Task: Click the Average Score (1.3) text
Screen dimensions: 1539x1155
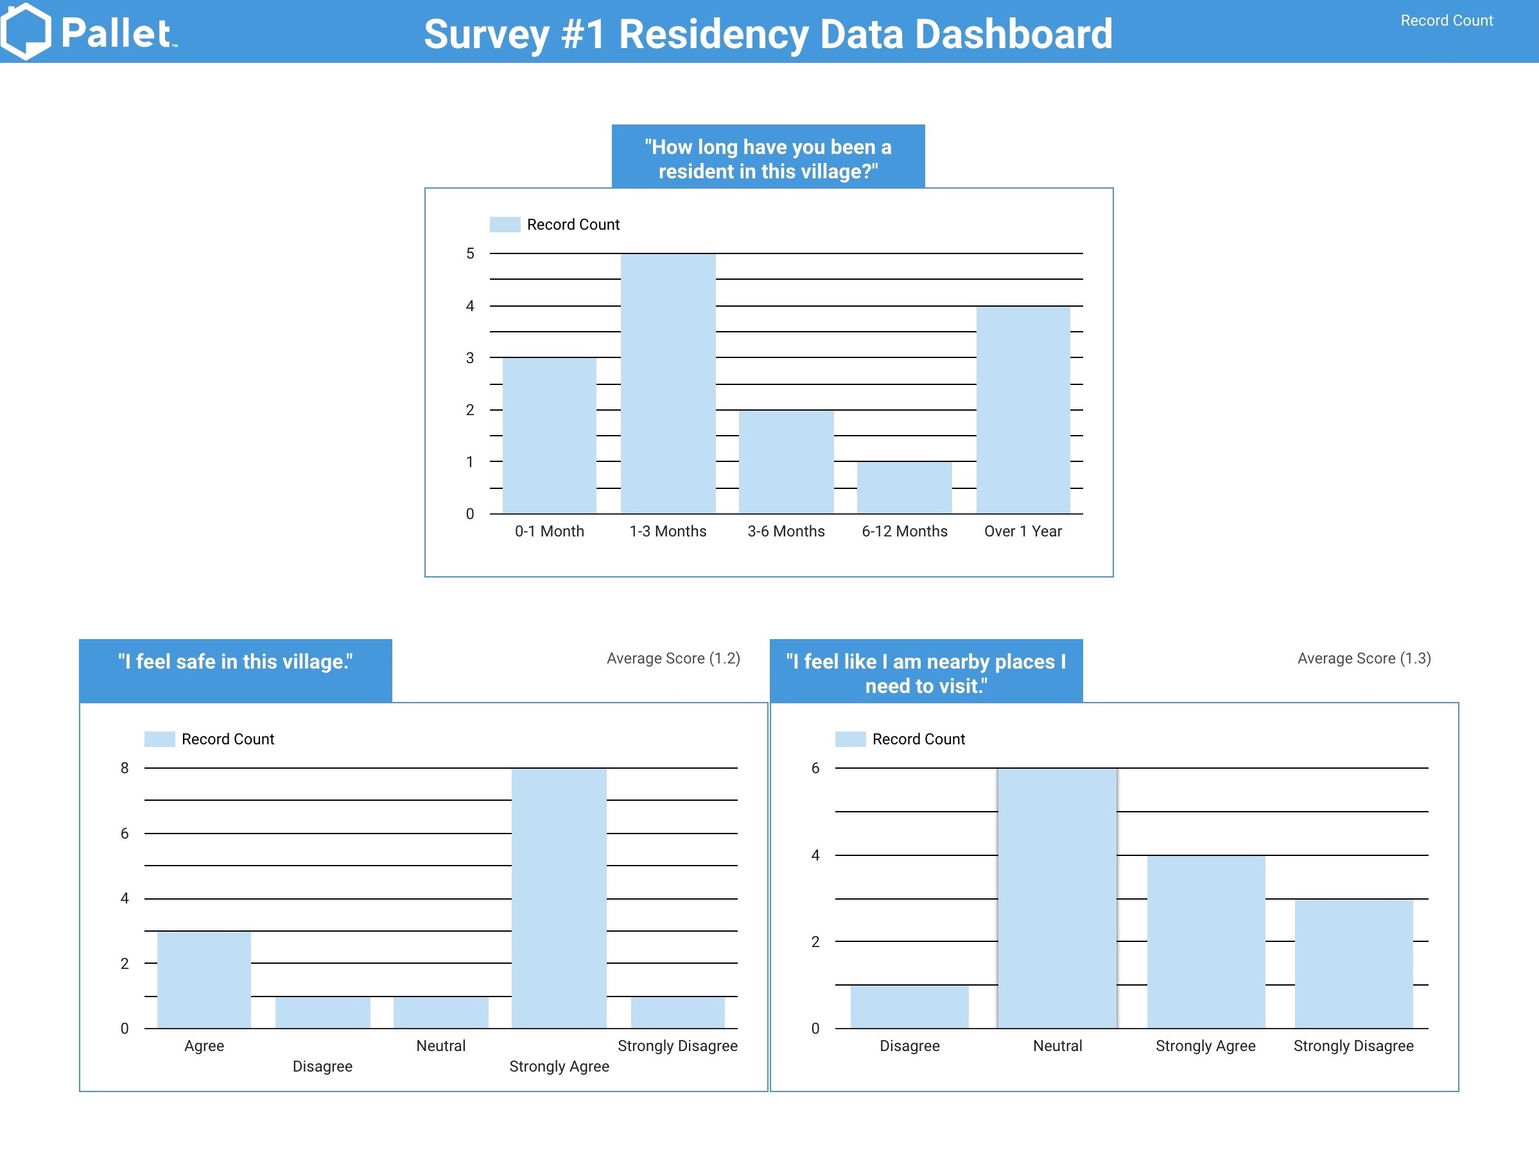Action: 1364,658
